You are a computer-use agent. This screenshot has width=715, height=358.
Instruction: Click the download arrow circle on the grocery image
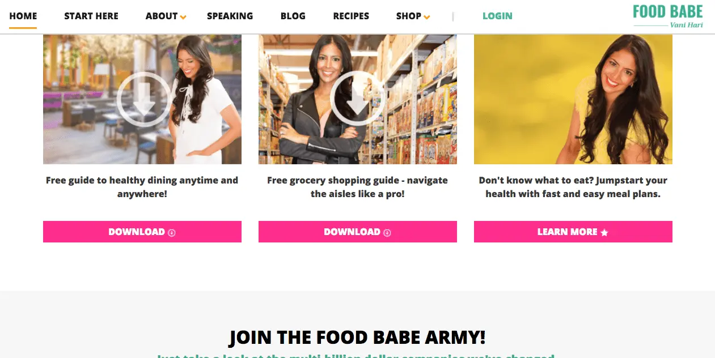tap(357, 98)
